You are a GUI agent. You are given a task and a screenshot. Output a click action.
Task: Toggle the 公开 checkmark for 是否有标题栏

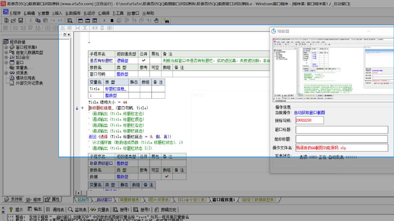click(x=143, y=61)
